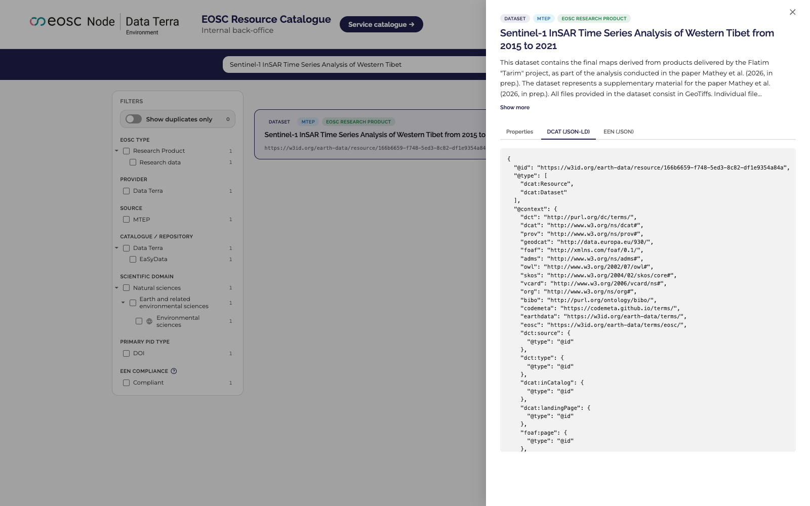This screenshot has width=810, height=506.
Task: Close the dataset details side panel
Action: pyautogui.click(x=792, y=12)
